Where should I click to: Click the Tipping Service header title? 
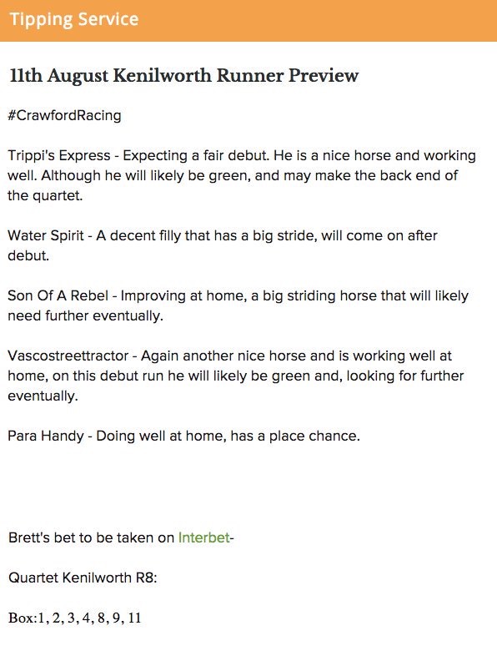click(74, 19)
